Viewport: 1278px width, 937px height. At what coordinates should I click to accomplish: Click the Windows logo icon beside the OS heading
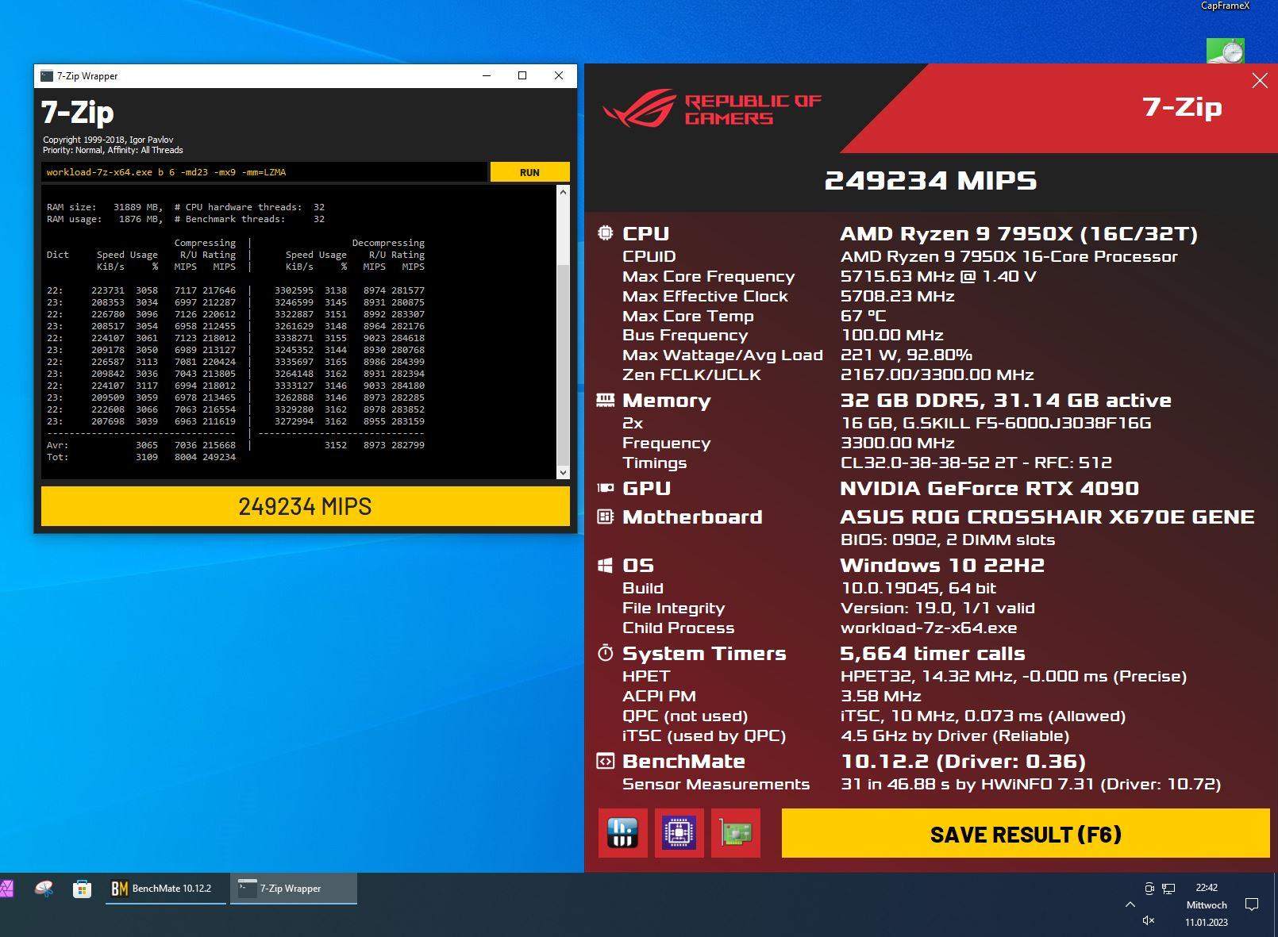point(605,565)
